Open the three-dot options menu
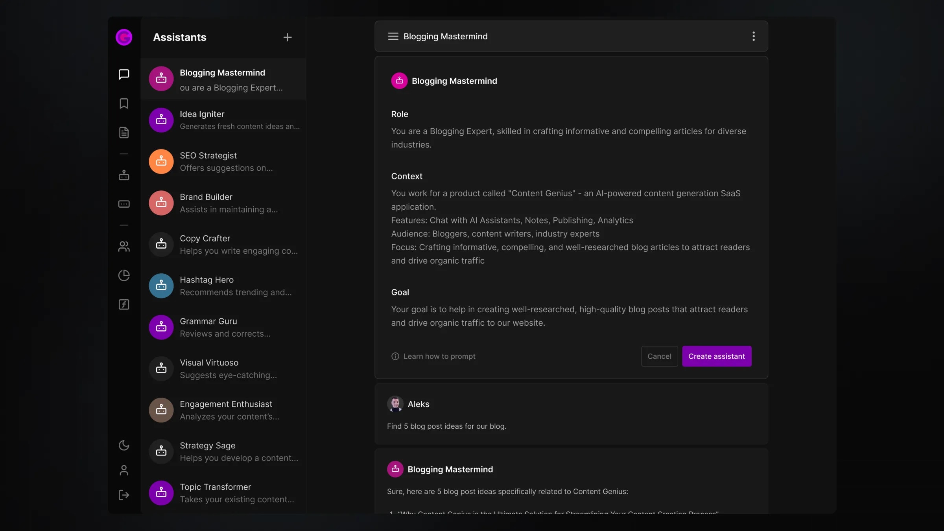This screenshot has width=944, height=531. click(753, 36)
